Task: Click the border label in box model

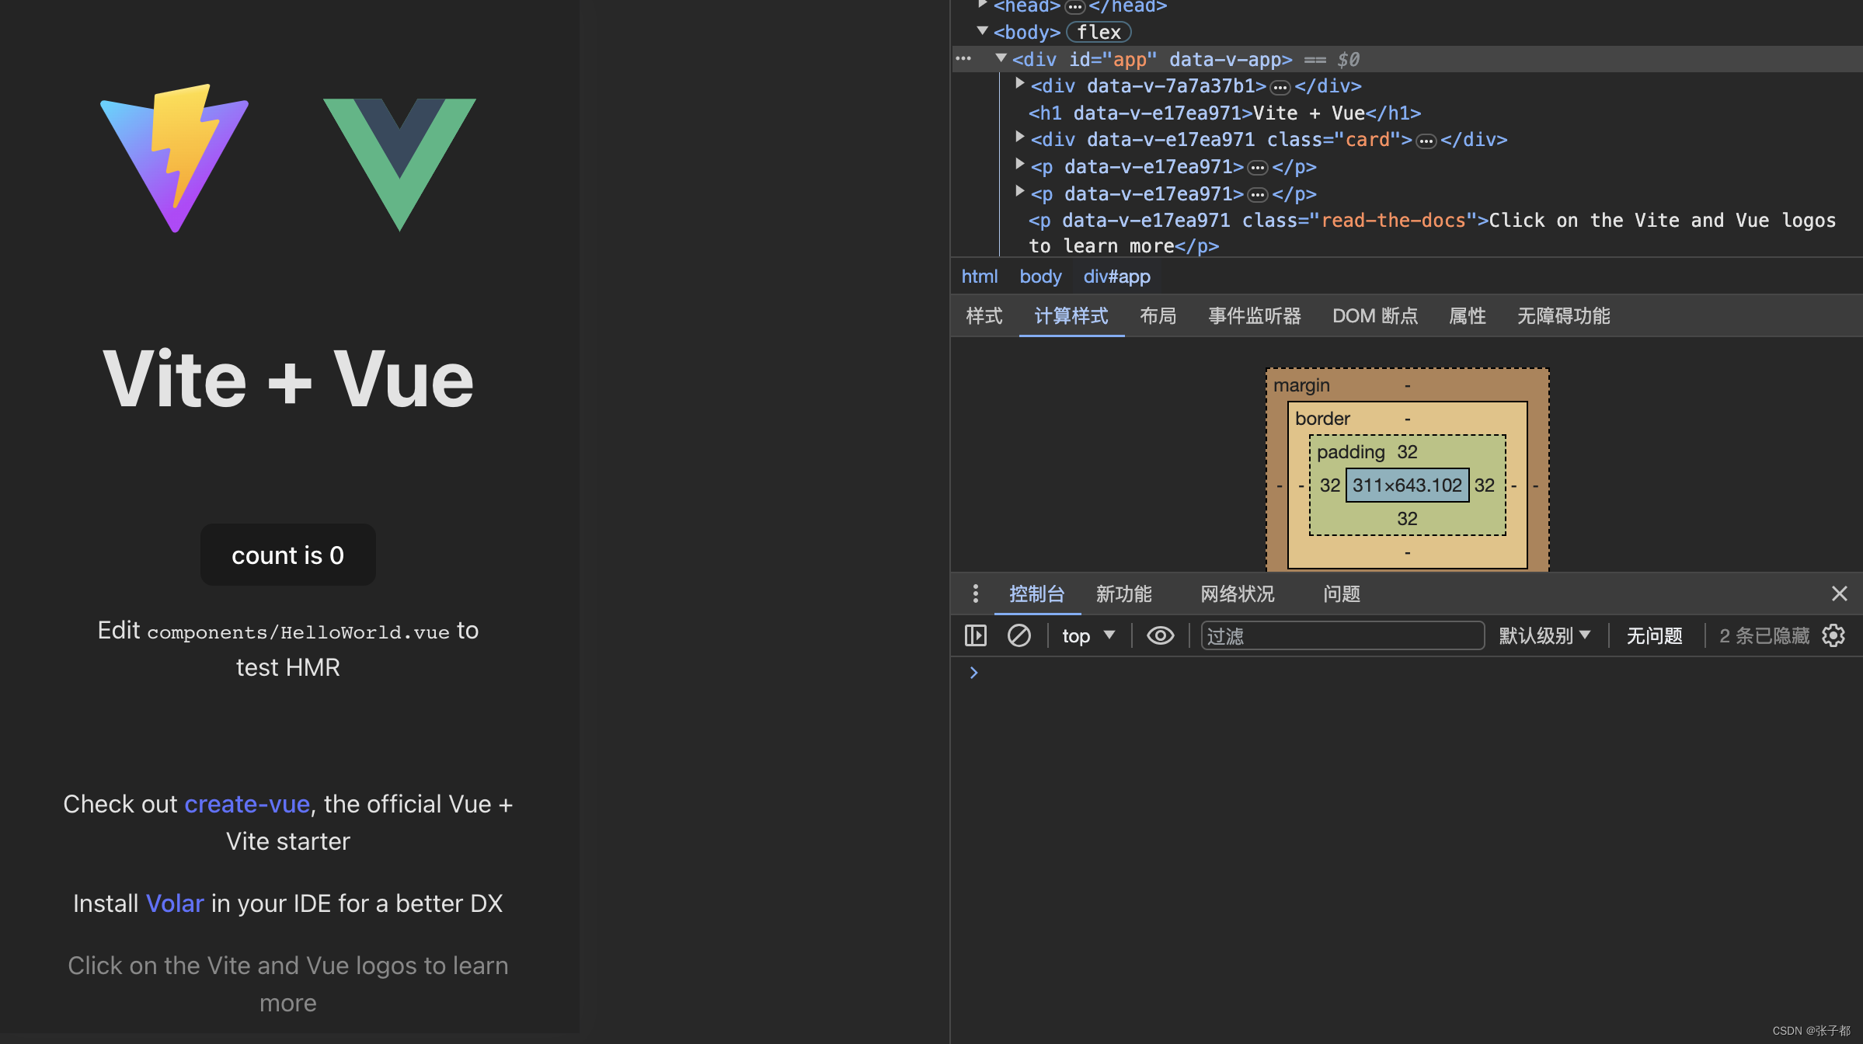Action: 1322,419
